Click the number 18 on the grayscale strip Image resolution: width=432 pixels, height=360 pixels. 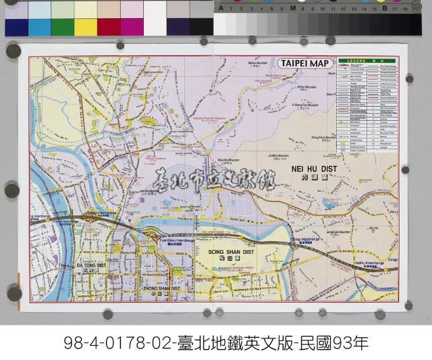[405, 9]
